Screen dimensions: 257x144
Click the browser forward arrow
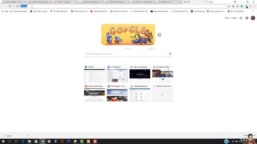6,6
